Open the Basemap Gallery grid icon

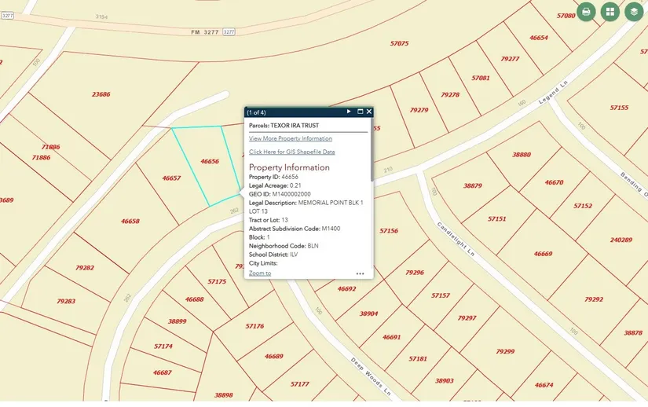coord(610,12)
